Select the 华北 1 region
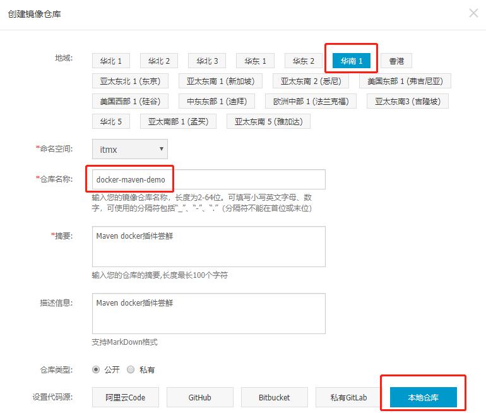The width and height of the screenshot is (486, 413). point(111,61)
